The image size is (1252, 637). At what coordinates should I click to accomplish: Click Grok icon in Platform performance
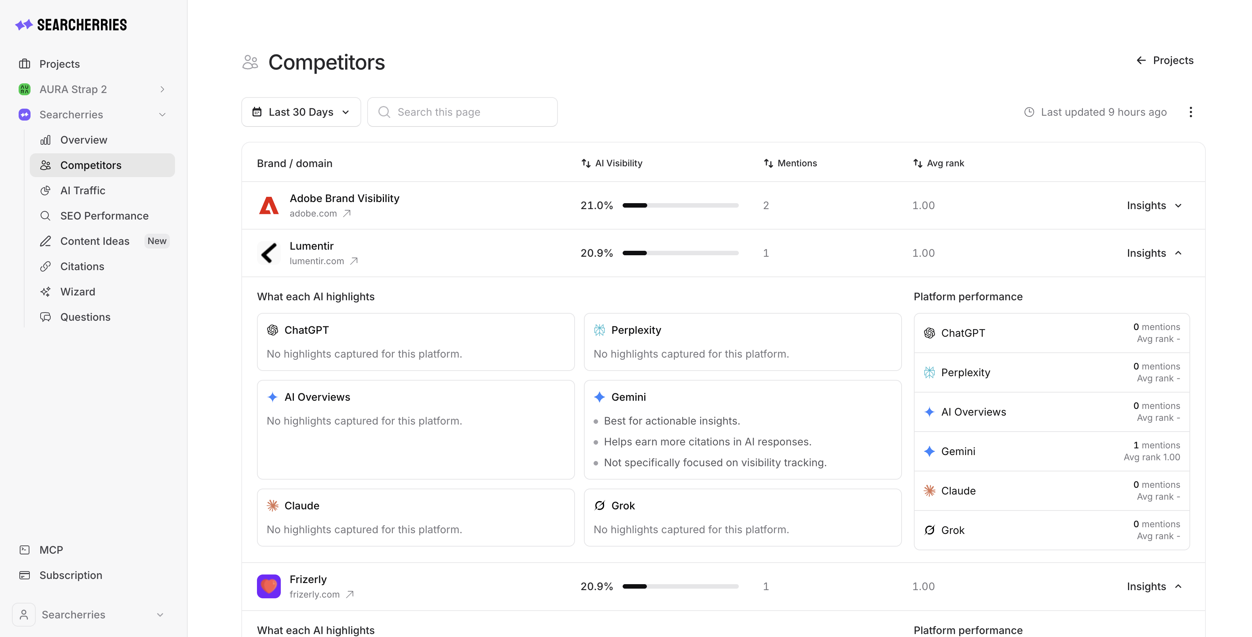930,530
